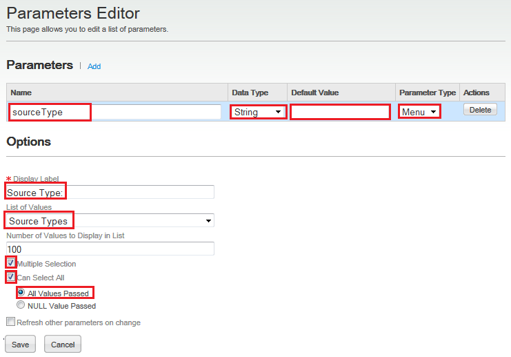This screenshot has height=357, width=511.
Task: Expand the Source Types list of values
Action: coord(110,221)
